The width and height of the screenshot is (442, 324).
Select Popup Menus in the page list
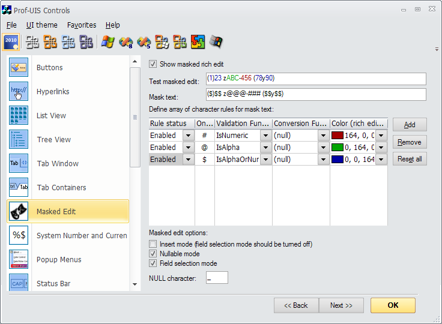[59, 259]
